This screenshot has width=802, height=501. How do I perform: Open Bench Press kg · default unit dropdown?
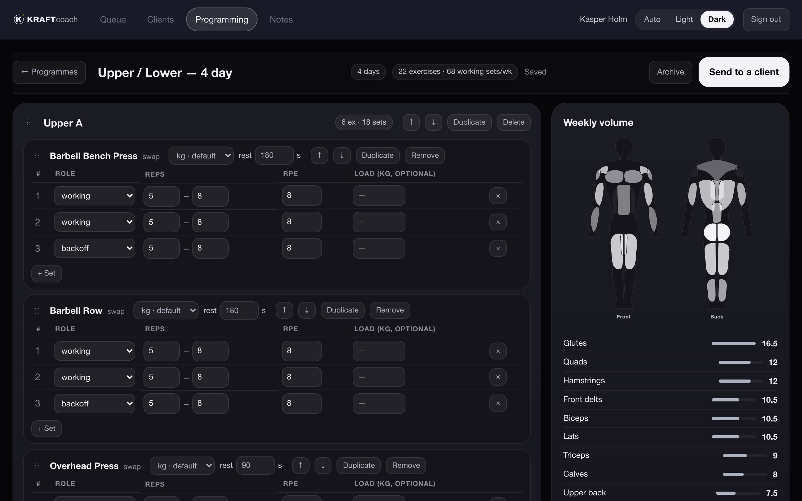pos(201,155)
